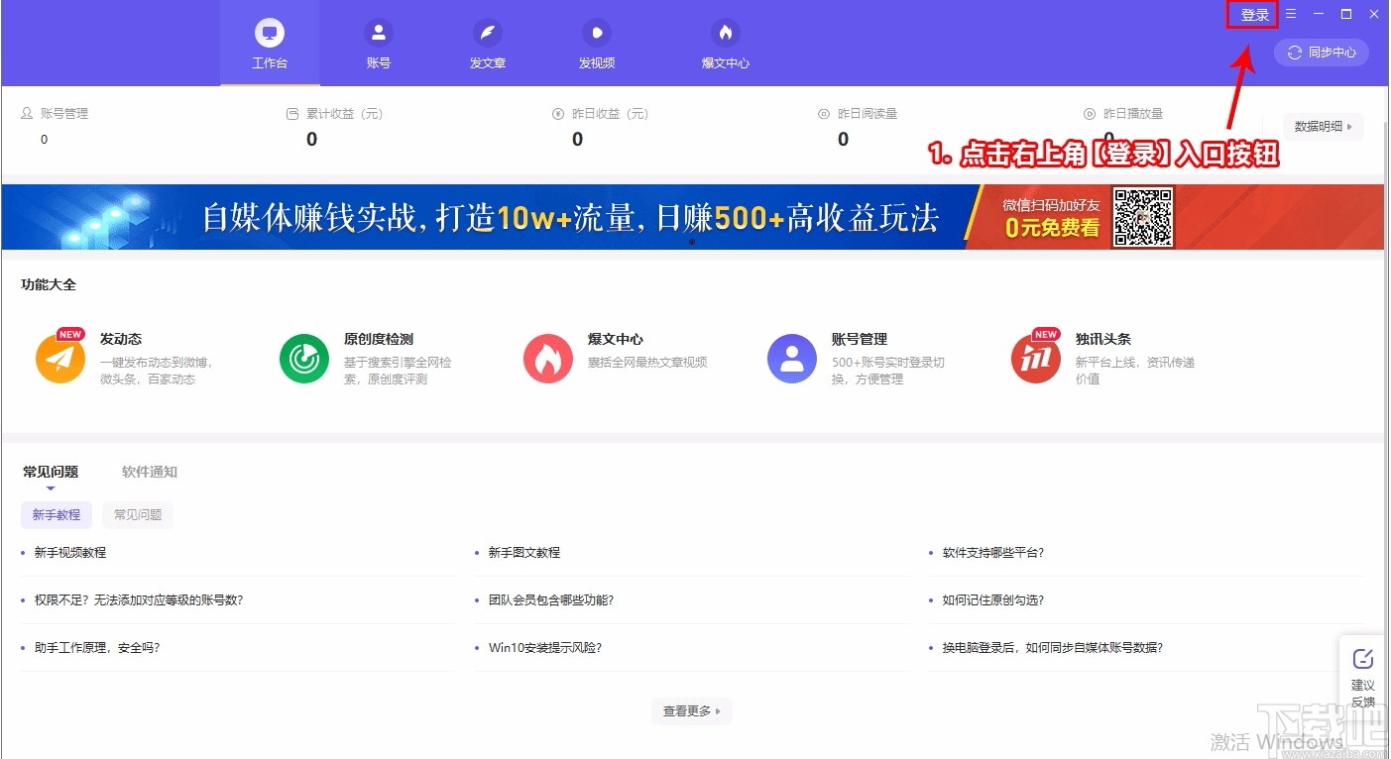Open the hamburger menu at top right
The image size is (1391, 759).
click(1291, 14)
